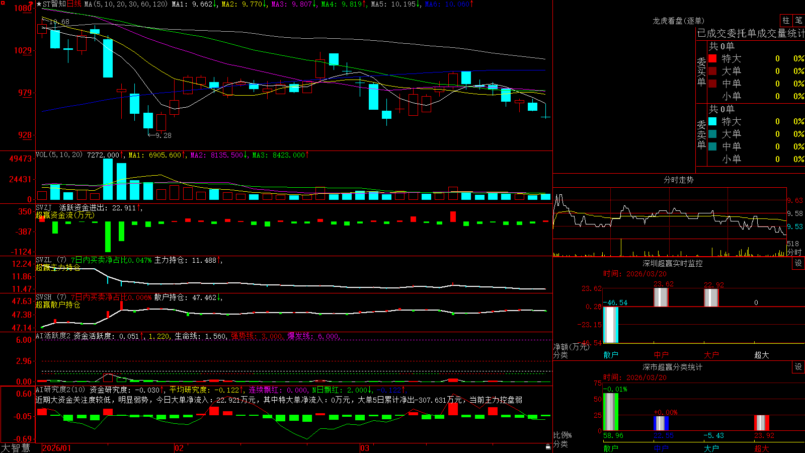Click the 1080 label on the price axis

click(x=23, y=9)
